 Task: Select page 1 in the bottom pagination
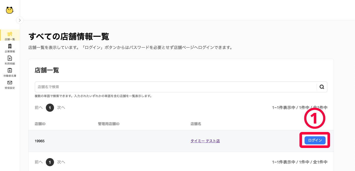(x=50, y=162)
